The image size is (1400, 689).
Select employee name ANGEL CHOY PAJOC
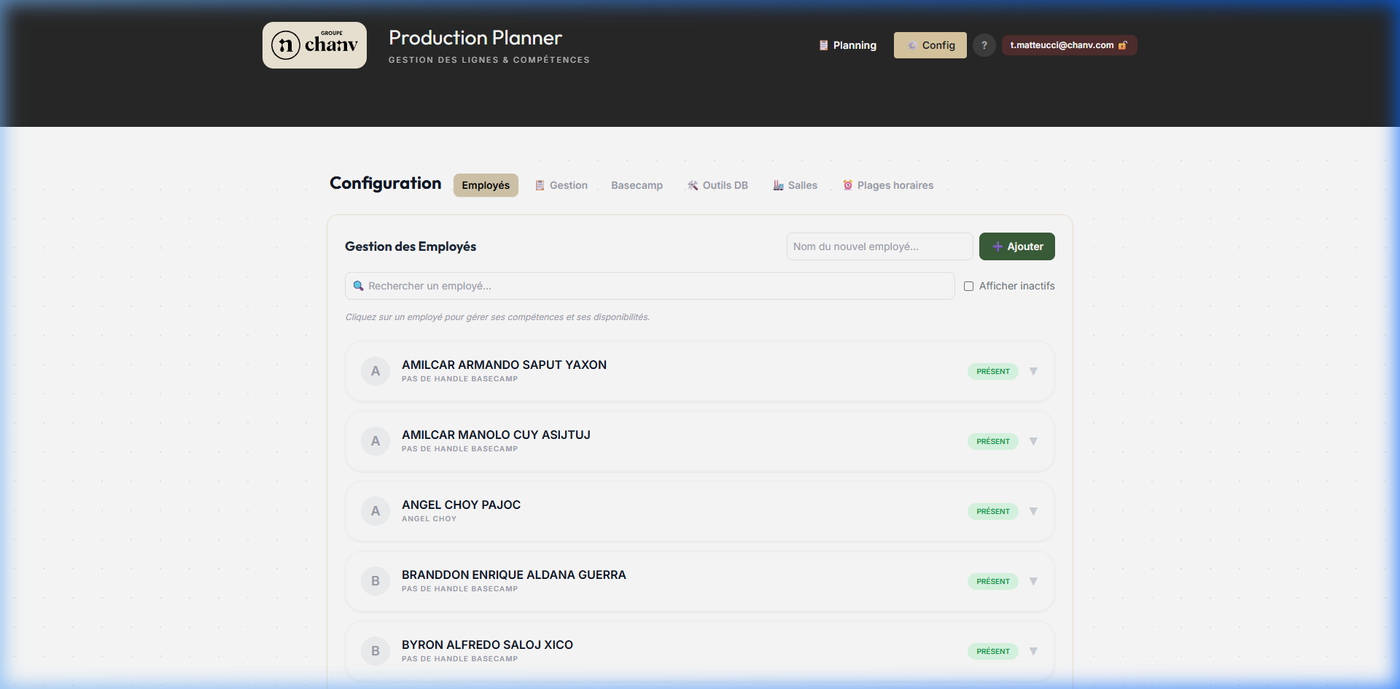pyautogui.click(x=461, y=505)
